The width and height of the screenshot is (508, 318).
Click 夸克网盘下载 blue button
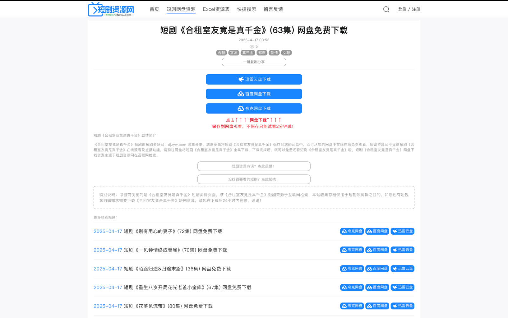point(254,108)
